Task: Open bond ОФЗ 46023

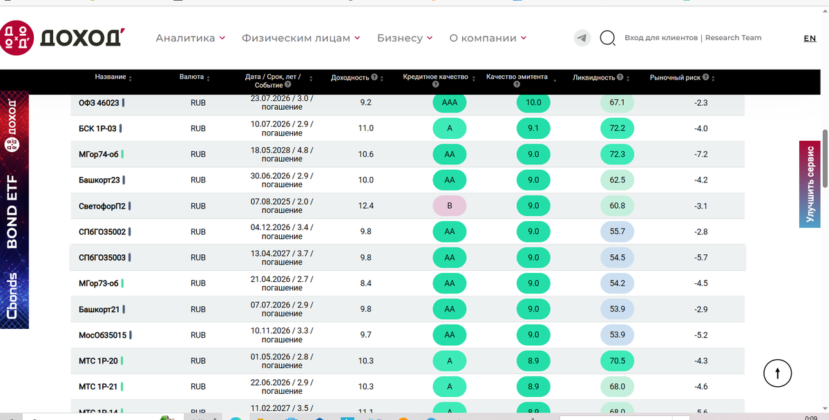Action: 99,102
